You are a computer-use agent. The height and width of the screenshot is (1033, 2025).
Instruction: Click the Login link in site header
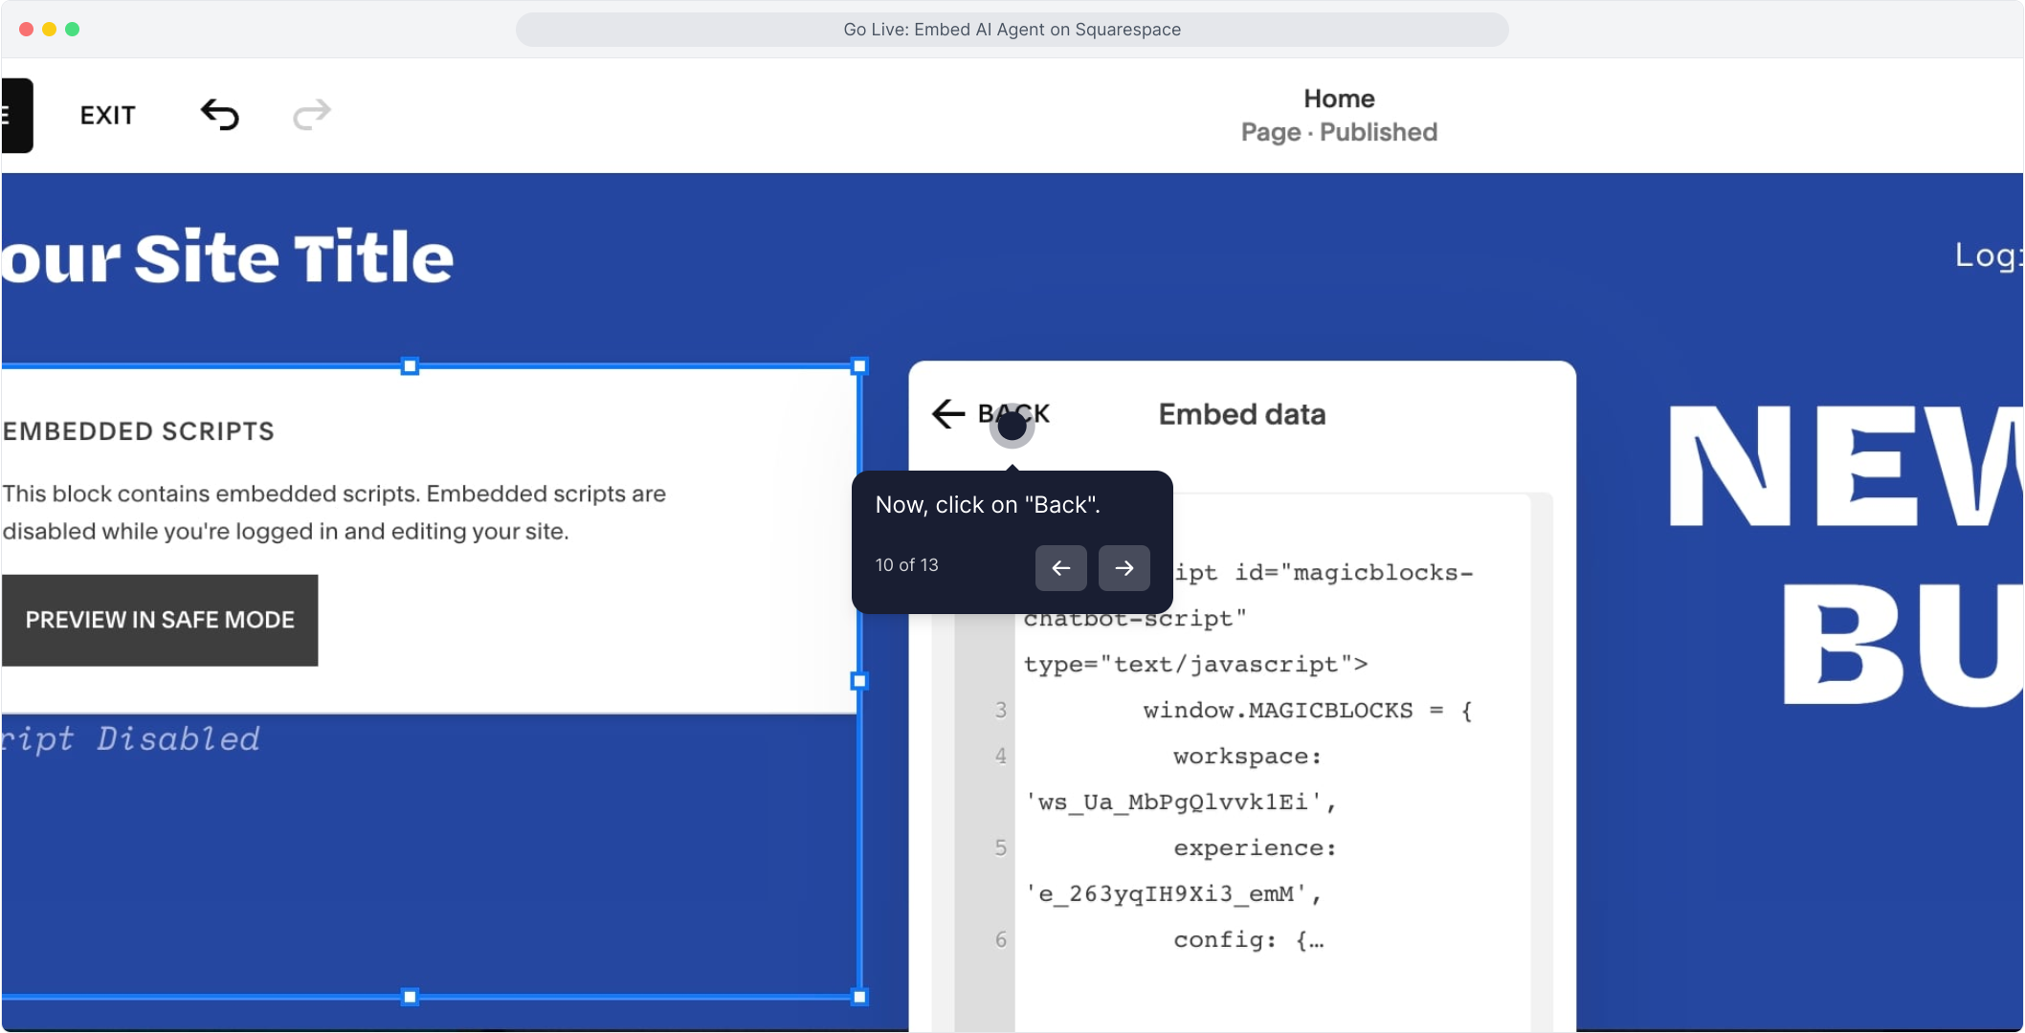(x=1987, y=255)
